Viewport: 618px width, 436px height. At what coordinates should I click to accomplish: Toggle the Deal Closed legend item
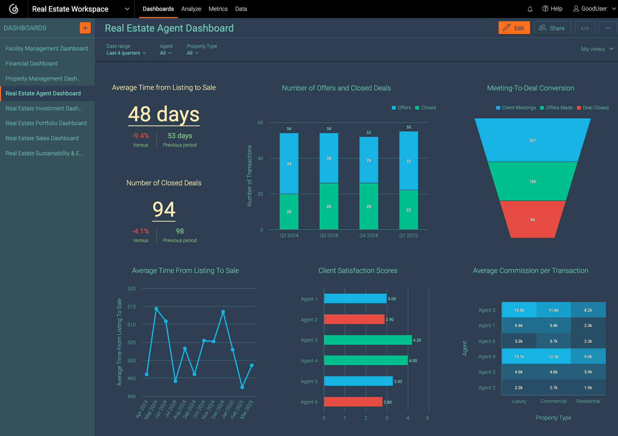point(592,107)
